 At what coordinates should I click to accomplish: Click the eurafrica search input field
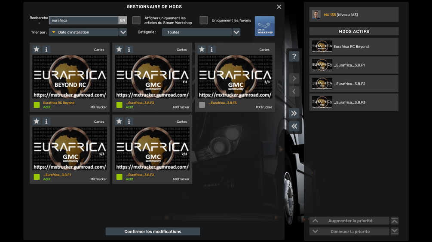84,20
